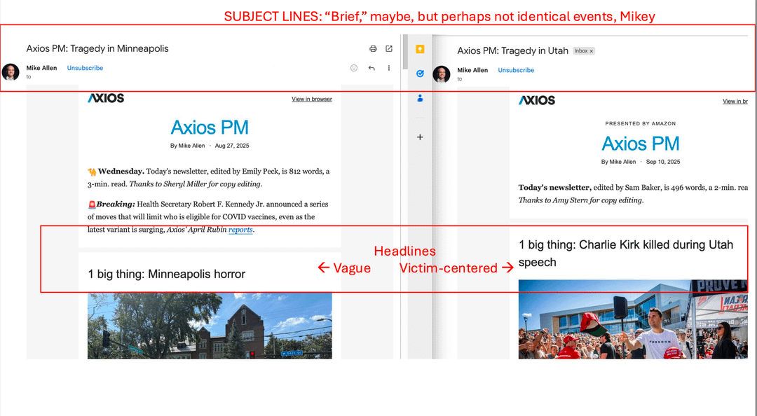Click the Axios PM title in Utah newsletter
The width and height of the screenshot is (757, 416).
(x=640, y=144)
